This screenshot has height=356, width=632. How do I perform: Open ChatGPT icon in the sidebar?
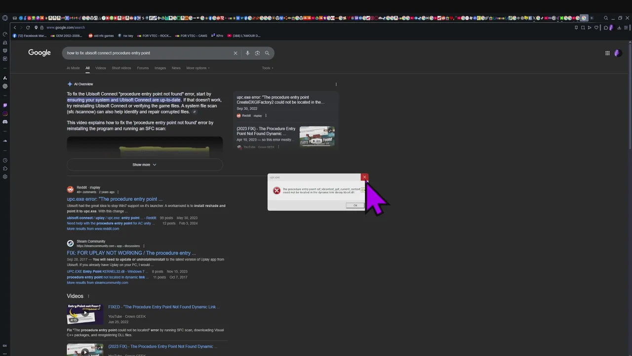(5, 86)
